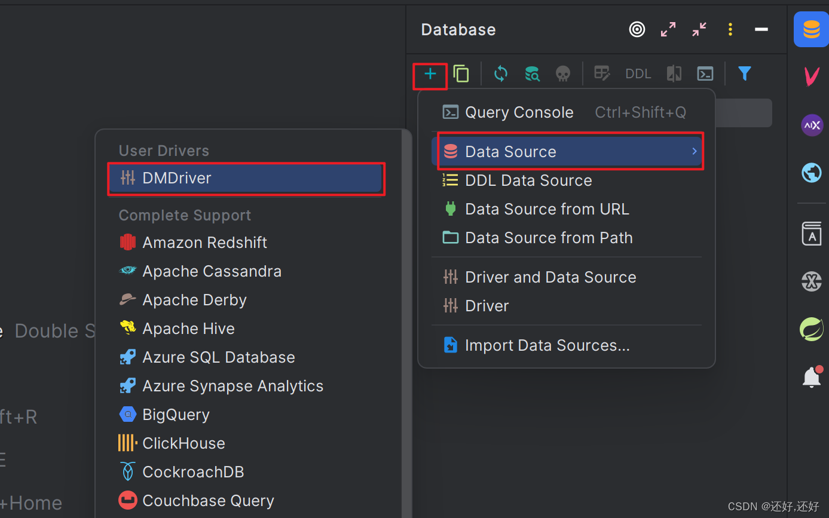Select Query Console menu item
The width and height of the screenshot is (829, 518).
click(x=566, y=112)
